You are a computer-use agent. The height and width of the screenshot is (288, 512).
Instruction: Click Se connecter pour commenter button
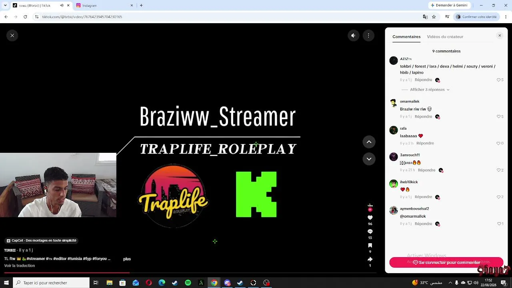[446, 262]
